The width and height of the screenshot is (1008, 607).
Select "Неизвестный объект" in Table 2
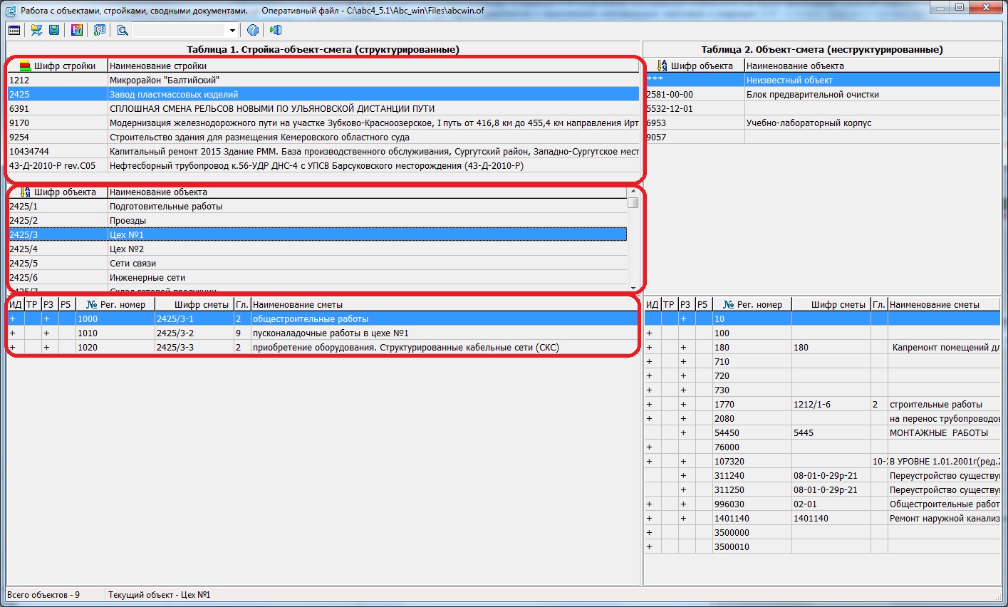[822, 80]
